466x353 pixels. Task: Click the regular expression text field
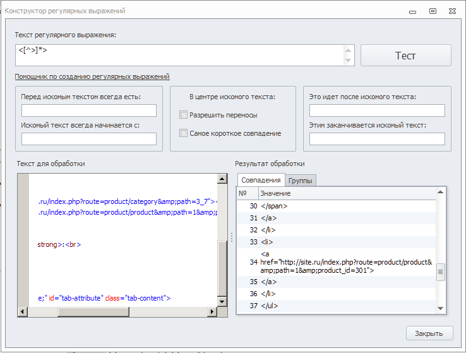coord(179,56)
